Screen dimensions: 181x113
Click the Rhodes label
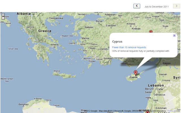pos(92,61)
